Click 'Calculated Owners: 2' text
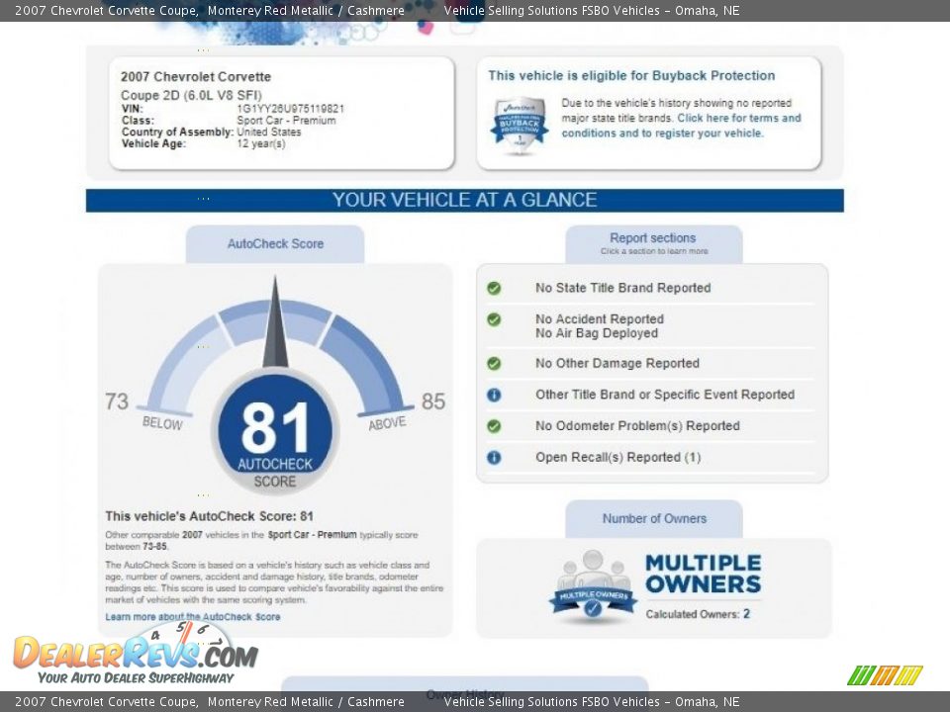Viewport: 950px width, 712px height. (x=698, y=614)
